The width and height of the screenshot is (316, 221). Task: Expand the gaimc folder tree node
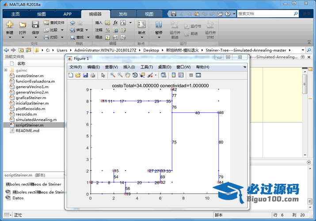coord(5,70)
